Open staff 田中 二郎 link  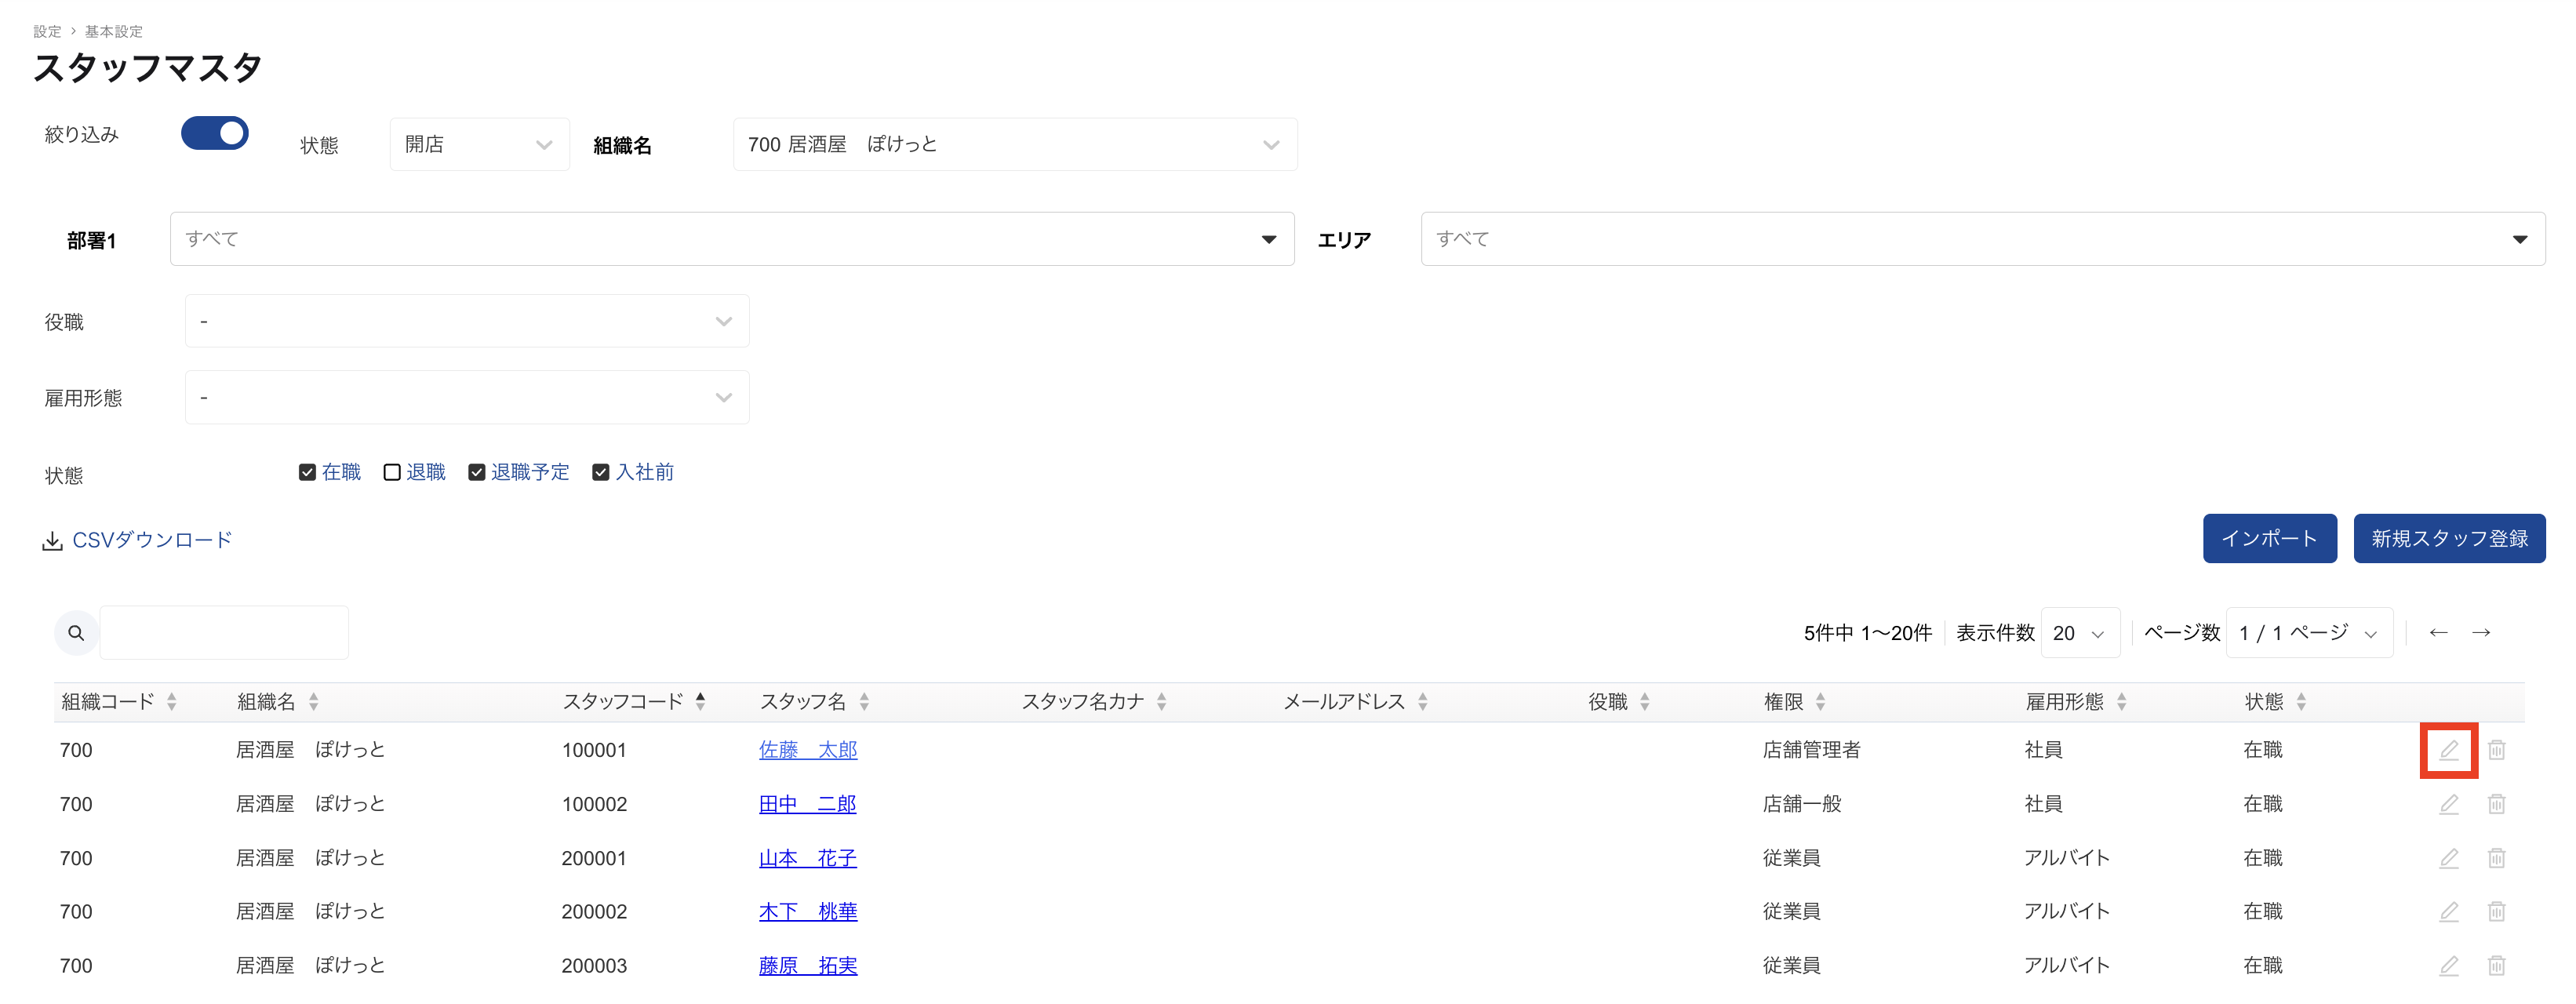point(808,804)
